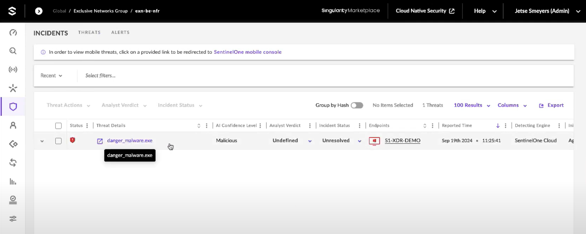The image size is (586, 234).
Task: Open Threat Details column options menu
Action: [207, 126]
